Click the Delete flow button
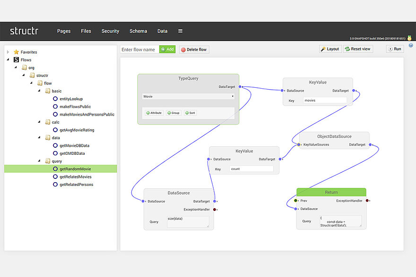This screenshot has height=277, width=416. [194, 50]
